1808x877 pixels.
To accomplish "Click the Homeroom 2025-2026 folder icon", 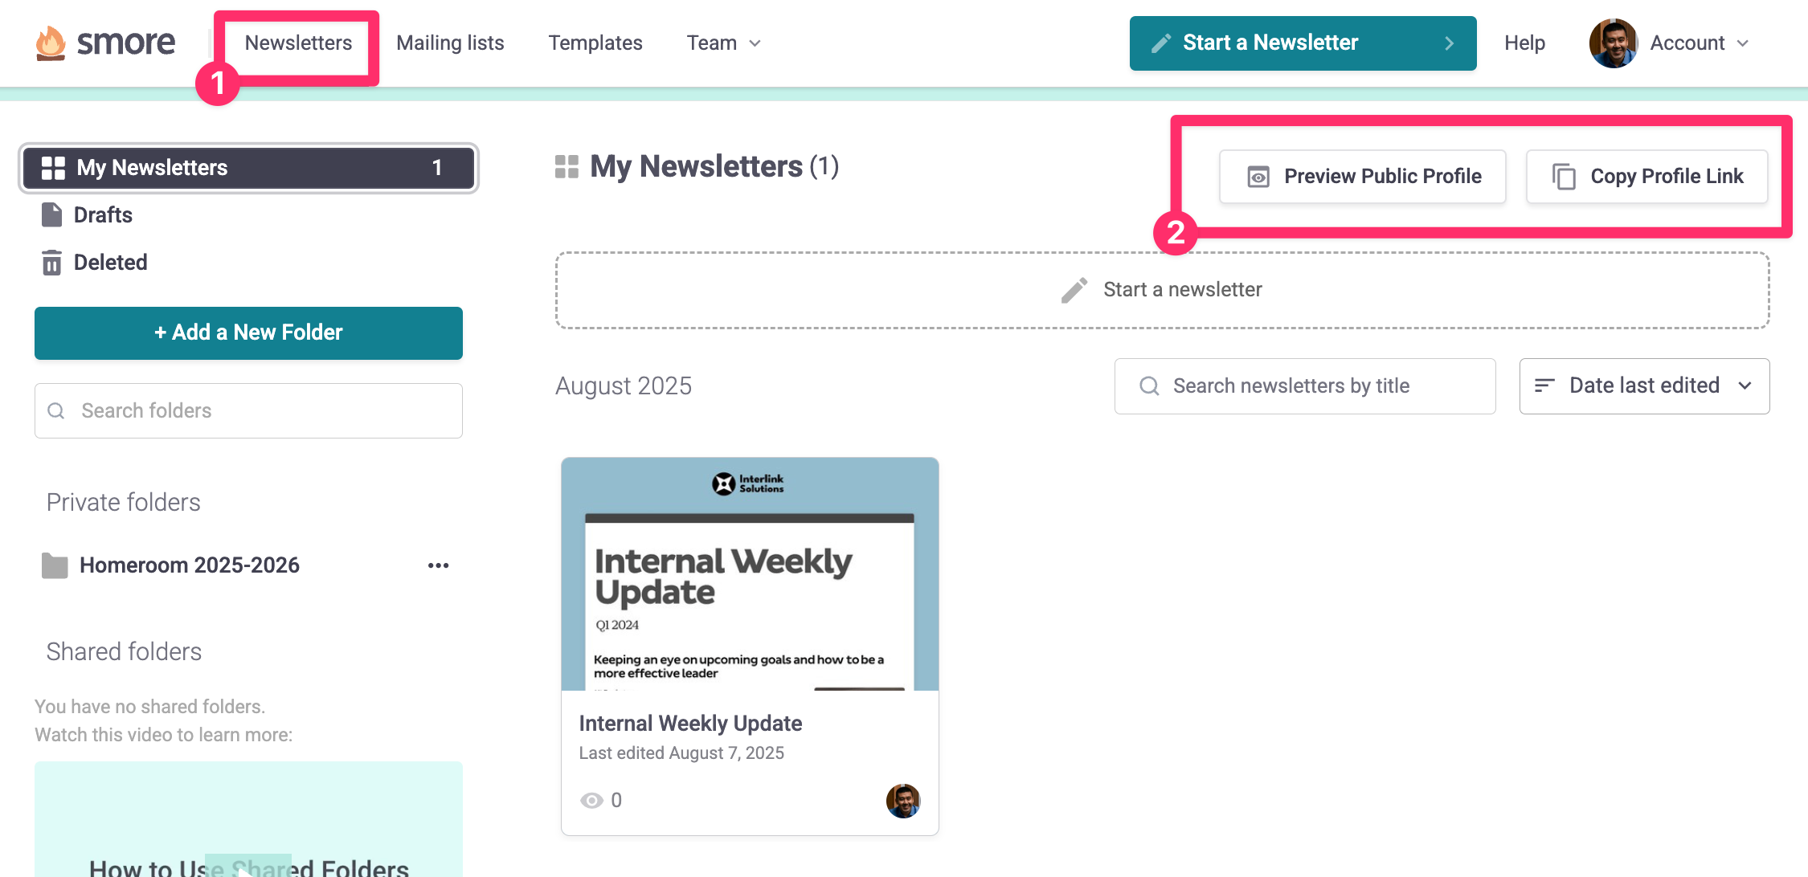I will tap(55, 565).
